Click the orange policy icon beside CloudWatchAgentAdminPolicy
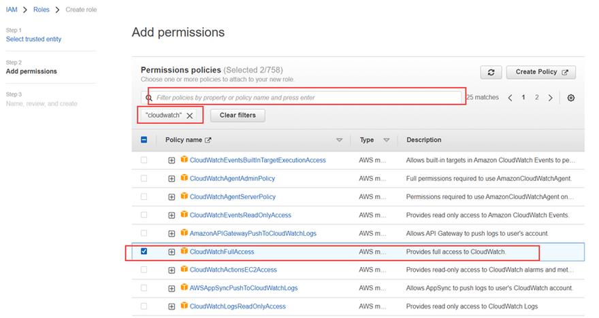Screen dimensions: 599x318 pos(184,178)
